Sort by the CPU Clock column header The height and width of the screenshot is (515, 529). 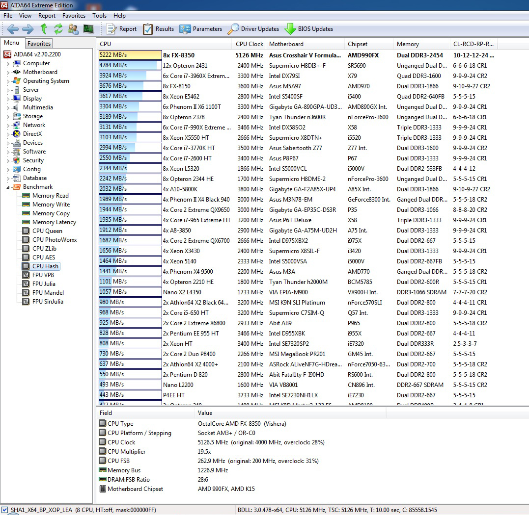[x=249, y=44]
